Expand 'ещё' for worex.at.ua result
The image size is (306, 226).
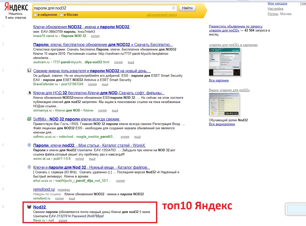coord(92,159)
